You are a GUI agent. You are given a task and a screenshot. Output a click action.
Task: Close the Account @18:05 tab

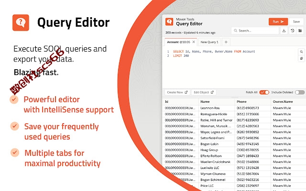[194, 42]
